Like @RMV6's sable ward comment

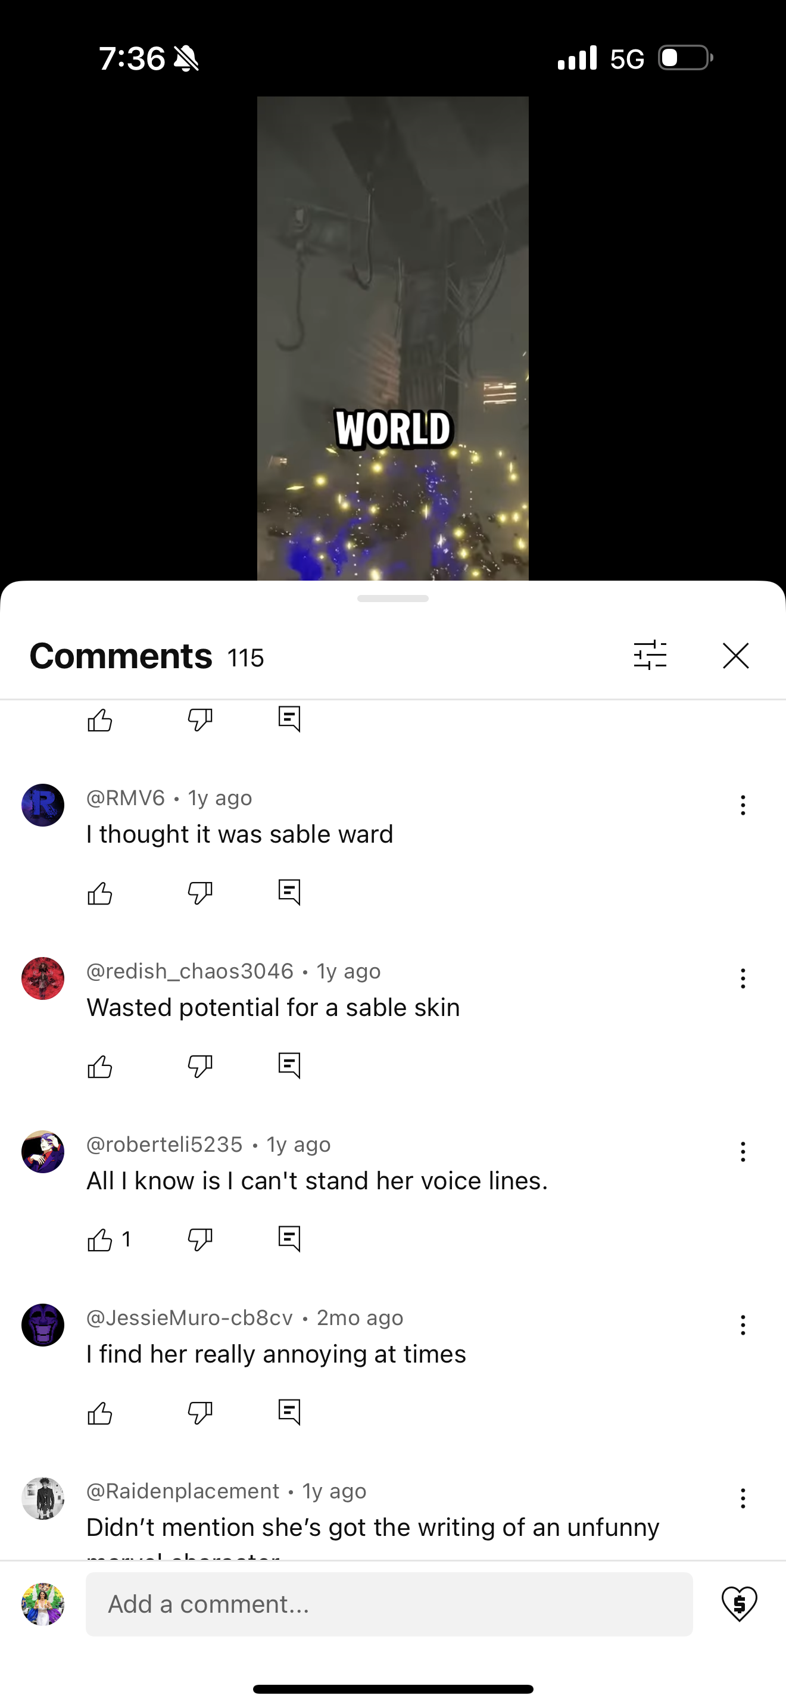[x=100, y=893]
